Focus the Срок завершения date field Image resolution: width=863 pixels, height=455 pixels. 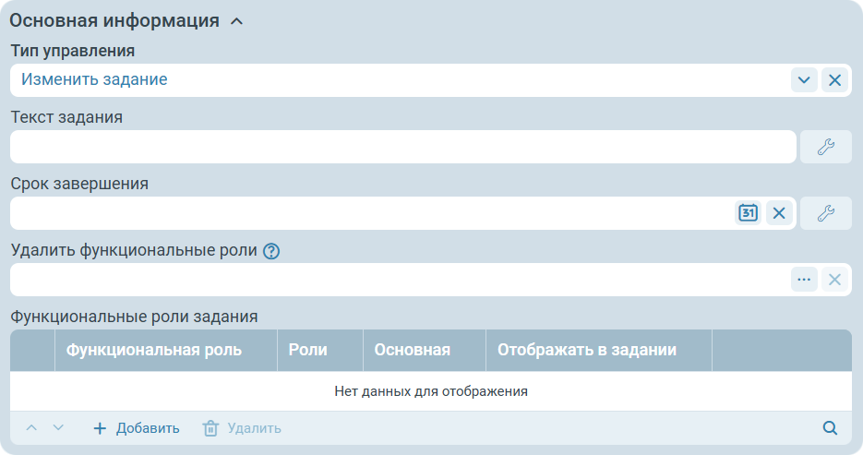pyautogui.click(x=369, y=213)
